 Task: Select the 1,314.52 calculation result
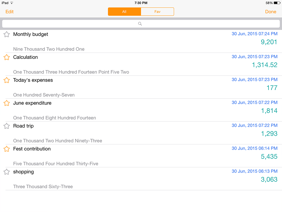[264, 65]
